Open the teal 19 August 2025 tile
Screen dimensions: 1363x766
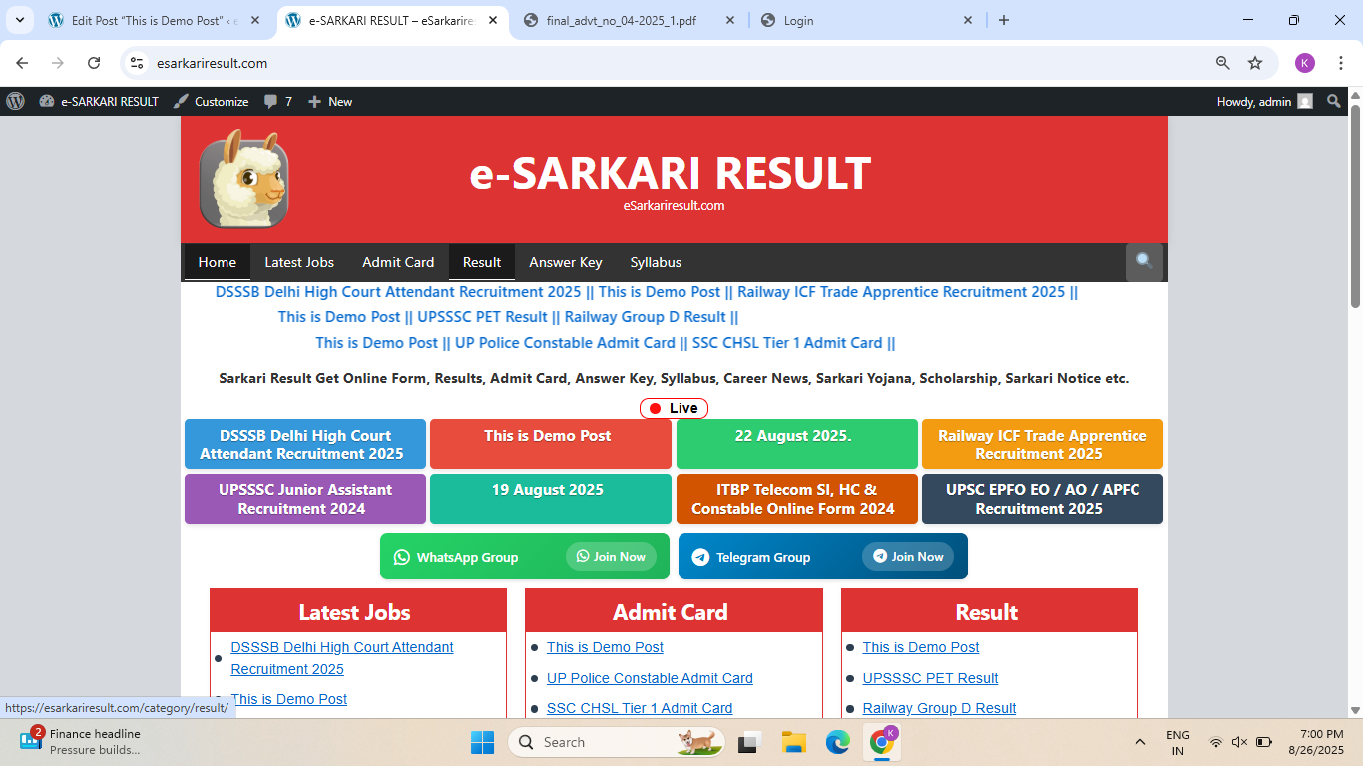click(551, 499)
